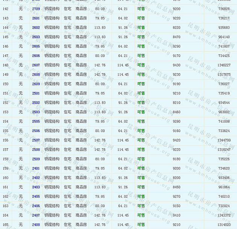The height and width of the screenshot is (229, 237).
Task: Select room 2609 link
Action: [x=36, y=84]
